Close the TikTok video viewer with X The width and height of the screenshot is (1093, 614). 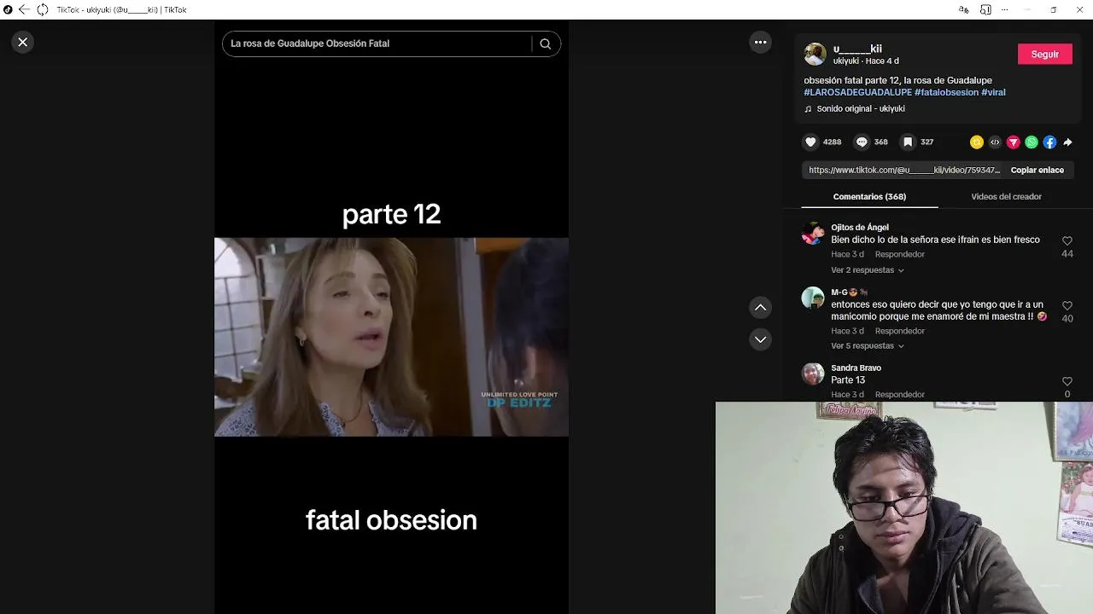point(23,42)
